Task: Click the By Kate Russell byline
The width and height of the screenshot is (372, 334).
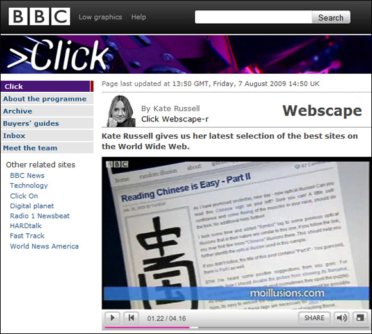Action: pyautogui.click(x=171, y=109)
